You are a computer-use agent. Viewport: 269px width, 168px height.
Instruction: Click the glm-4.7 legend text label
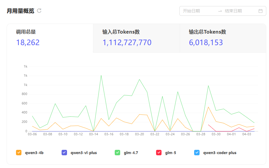(131, 153)
